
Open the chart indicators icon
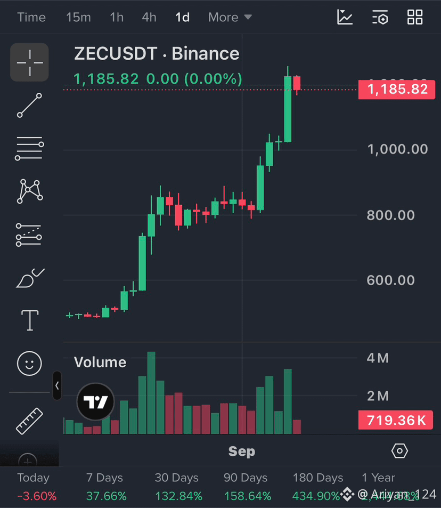pos(345,17)
